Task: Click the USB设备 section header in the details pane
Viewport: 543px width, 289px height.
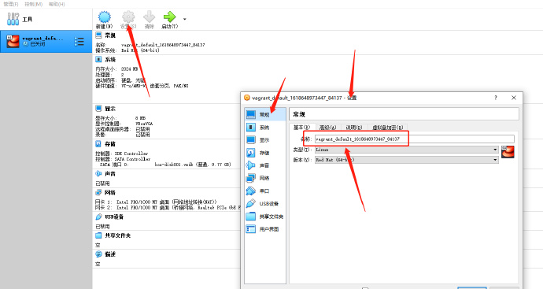Action: click(114, 217)
